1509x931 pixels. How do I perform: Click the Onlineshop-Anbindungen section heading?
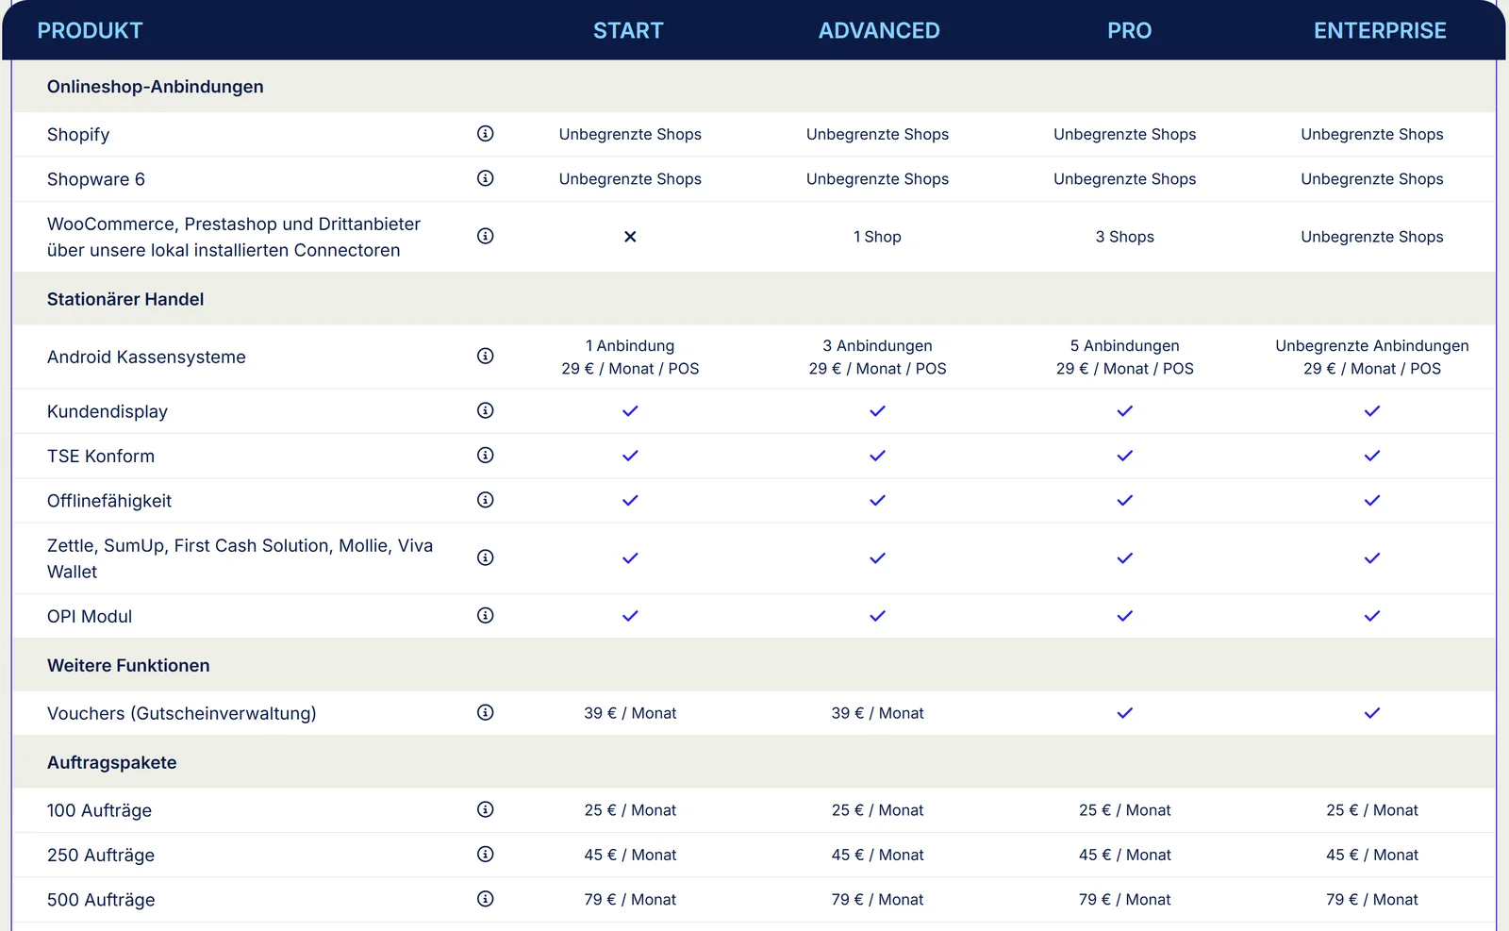pyautogui.click(x=156, y=87)
